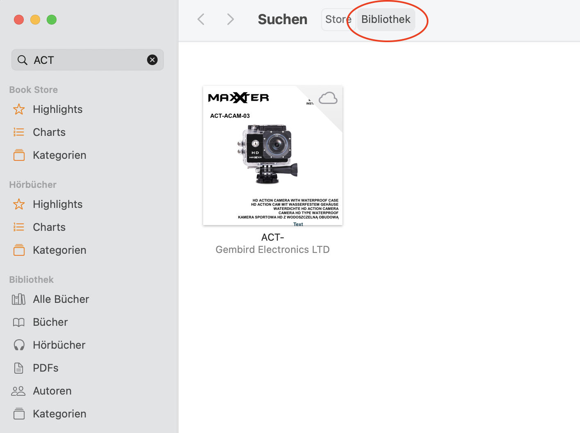Open Book Store Highlights star icon
580x433 pixels.
click(x=19, y=109)
